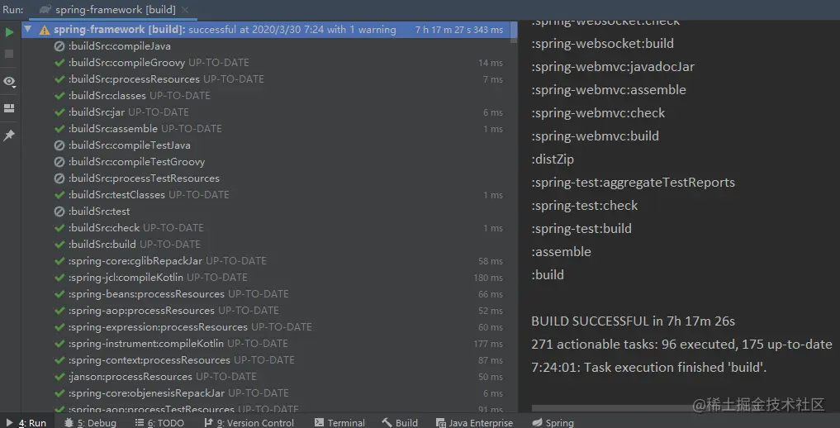Click the :spring-webmvc:check console line
The image size is (840, 428).
598,113
